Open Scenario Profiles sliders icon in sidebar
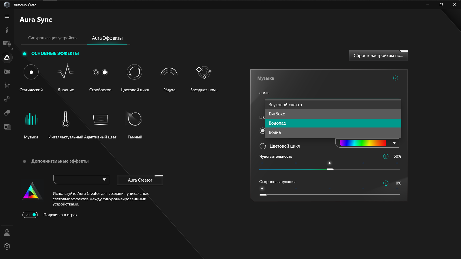This screenshot has height=259, width=461. pos(7,85)
